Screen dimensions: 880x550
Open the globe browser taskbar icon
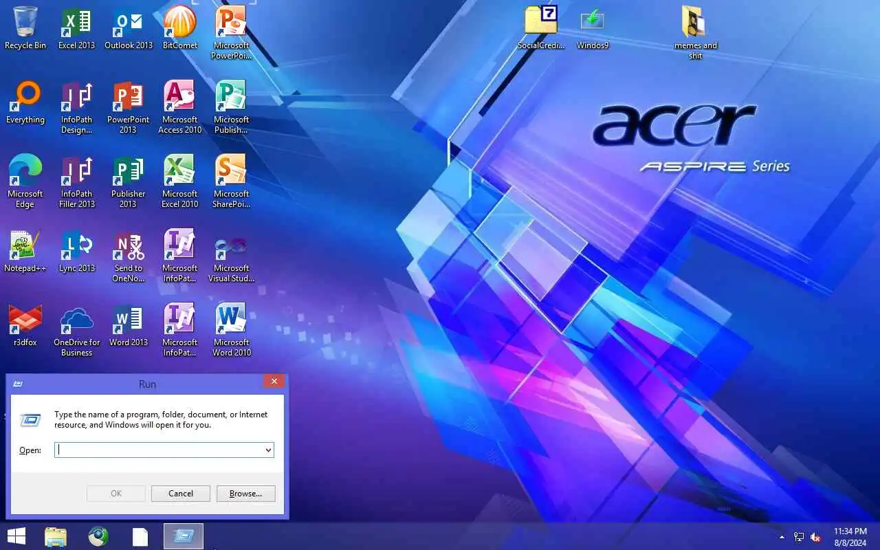click(x=98, y=536)
